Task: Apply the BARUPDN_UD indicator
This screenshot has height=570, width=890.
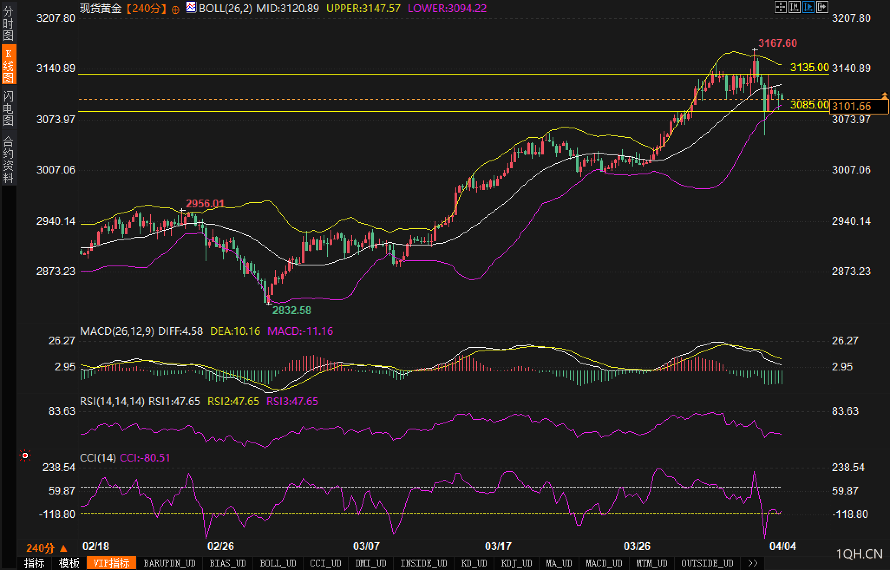Action: tap(169, 563)
